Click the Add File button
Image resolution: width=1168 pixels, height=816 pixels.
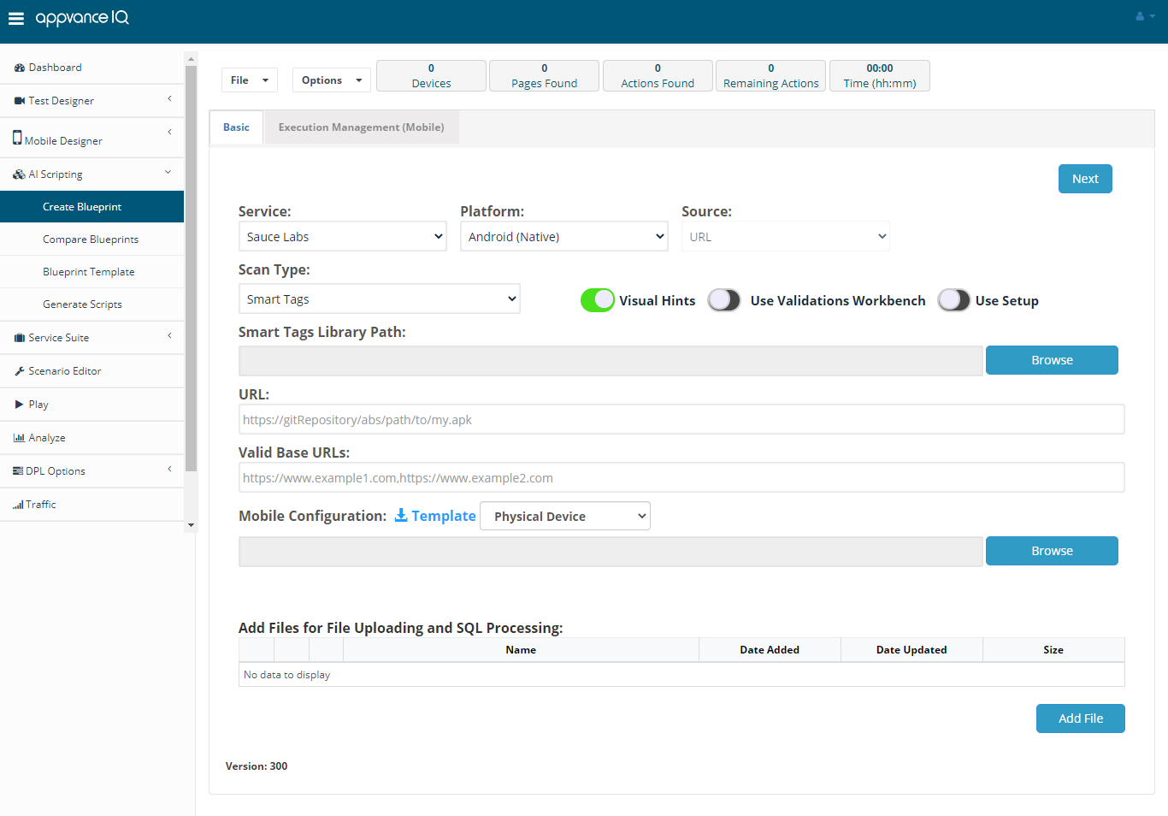[1081, 718]
